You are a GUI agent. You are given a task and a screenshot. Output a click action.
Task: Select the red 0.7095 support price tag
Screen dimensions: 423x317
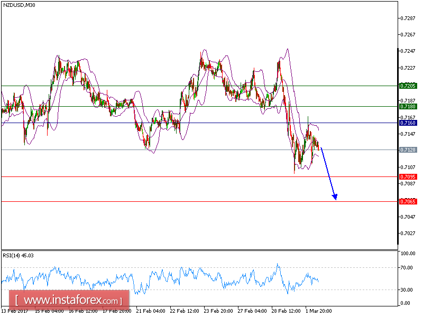pyautogui.click(x=407, y=176)
